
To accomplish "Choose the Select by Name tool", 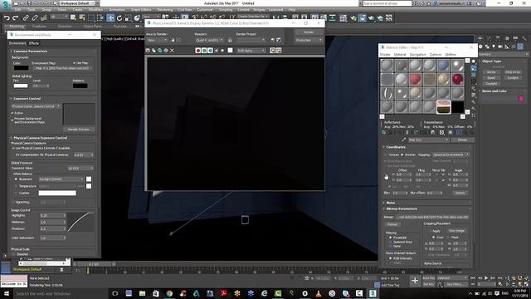I will [82, 17].
